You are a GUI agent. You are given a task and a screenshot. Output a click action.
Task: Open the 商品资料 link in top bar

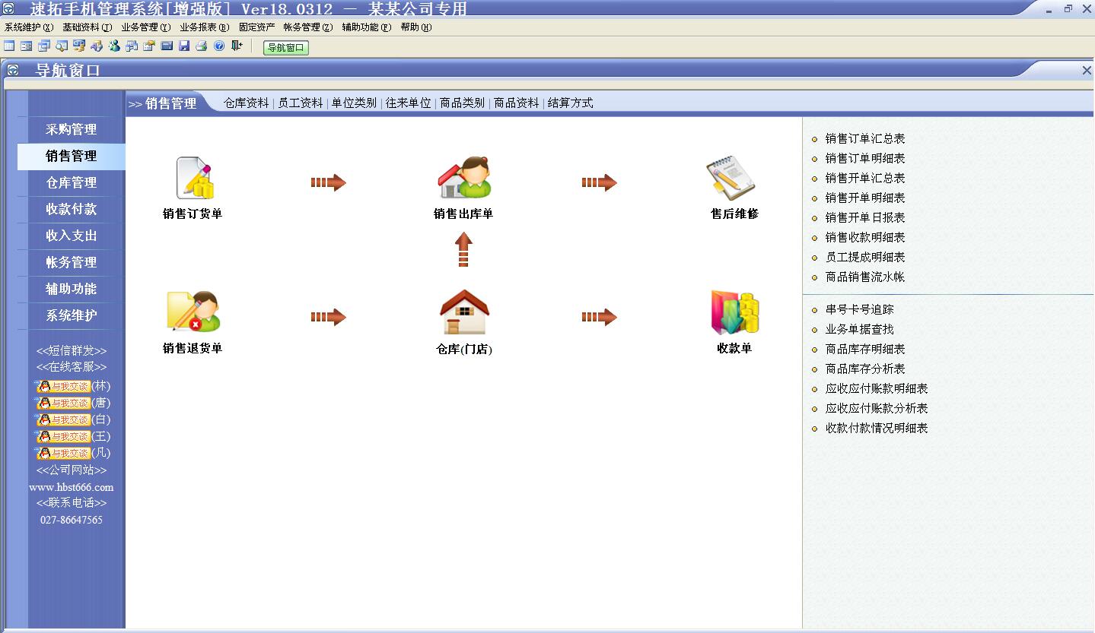[517, 103]
